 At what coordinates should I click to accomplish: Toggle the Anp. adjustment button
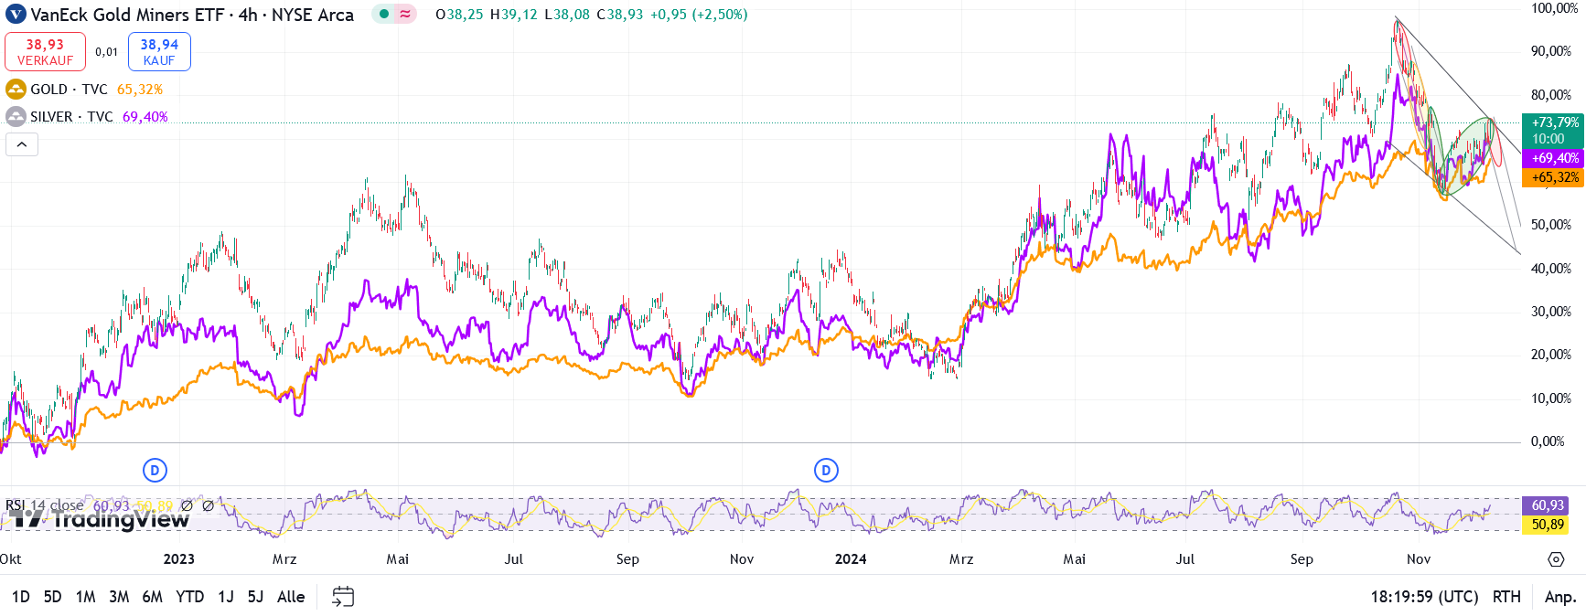(1560, 597)
